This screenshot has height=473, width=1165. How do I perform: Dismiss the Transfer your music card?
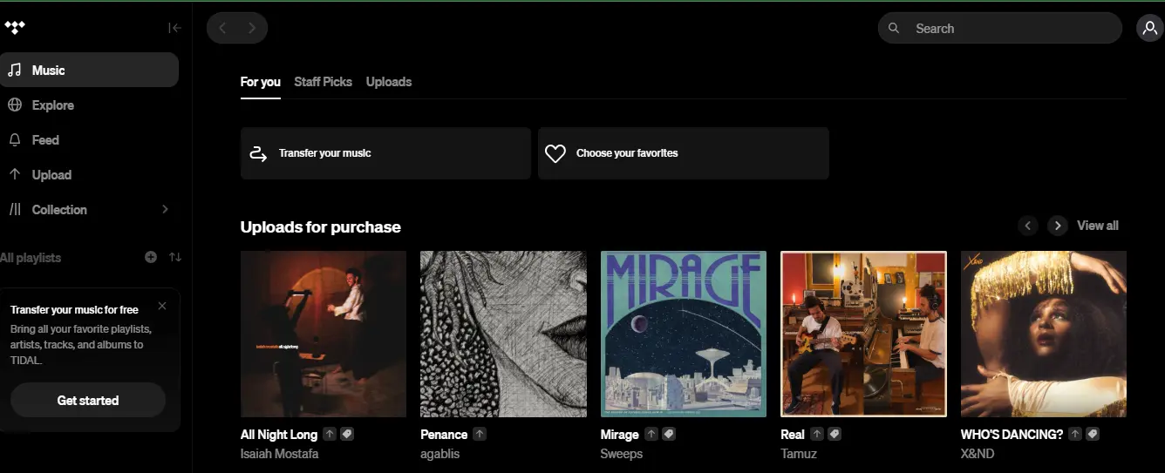pos(162,306)
